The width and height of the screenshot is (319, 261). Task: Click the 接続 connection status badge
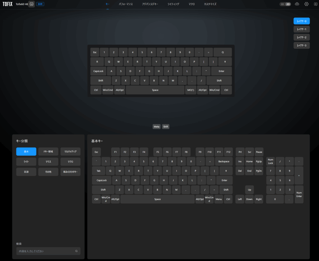(40, 4)
